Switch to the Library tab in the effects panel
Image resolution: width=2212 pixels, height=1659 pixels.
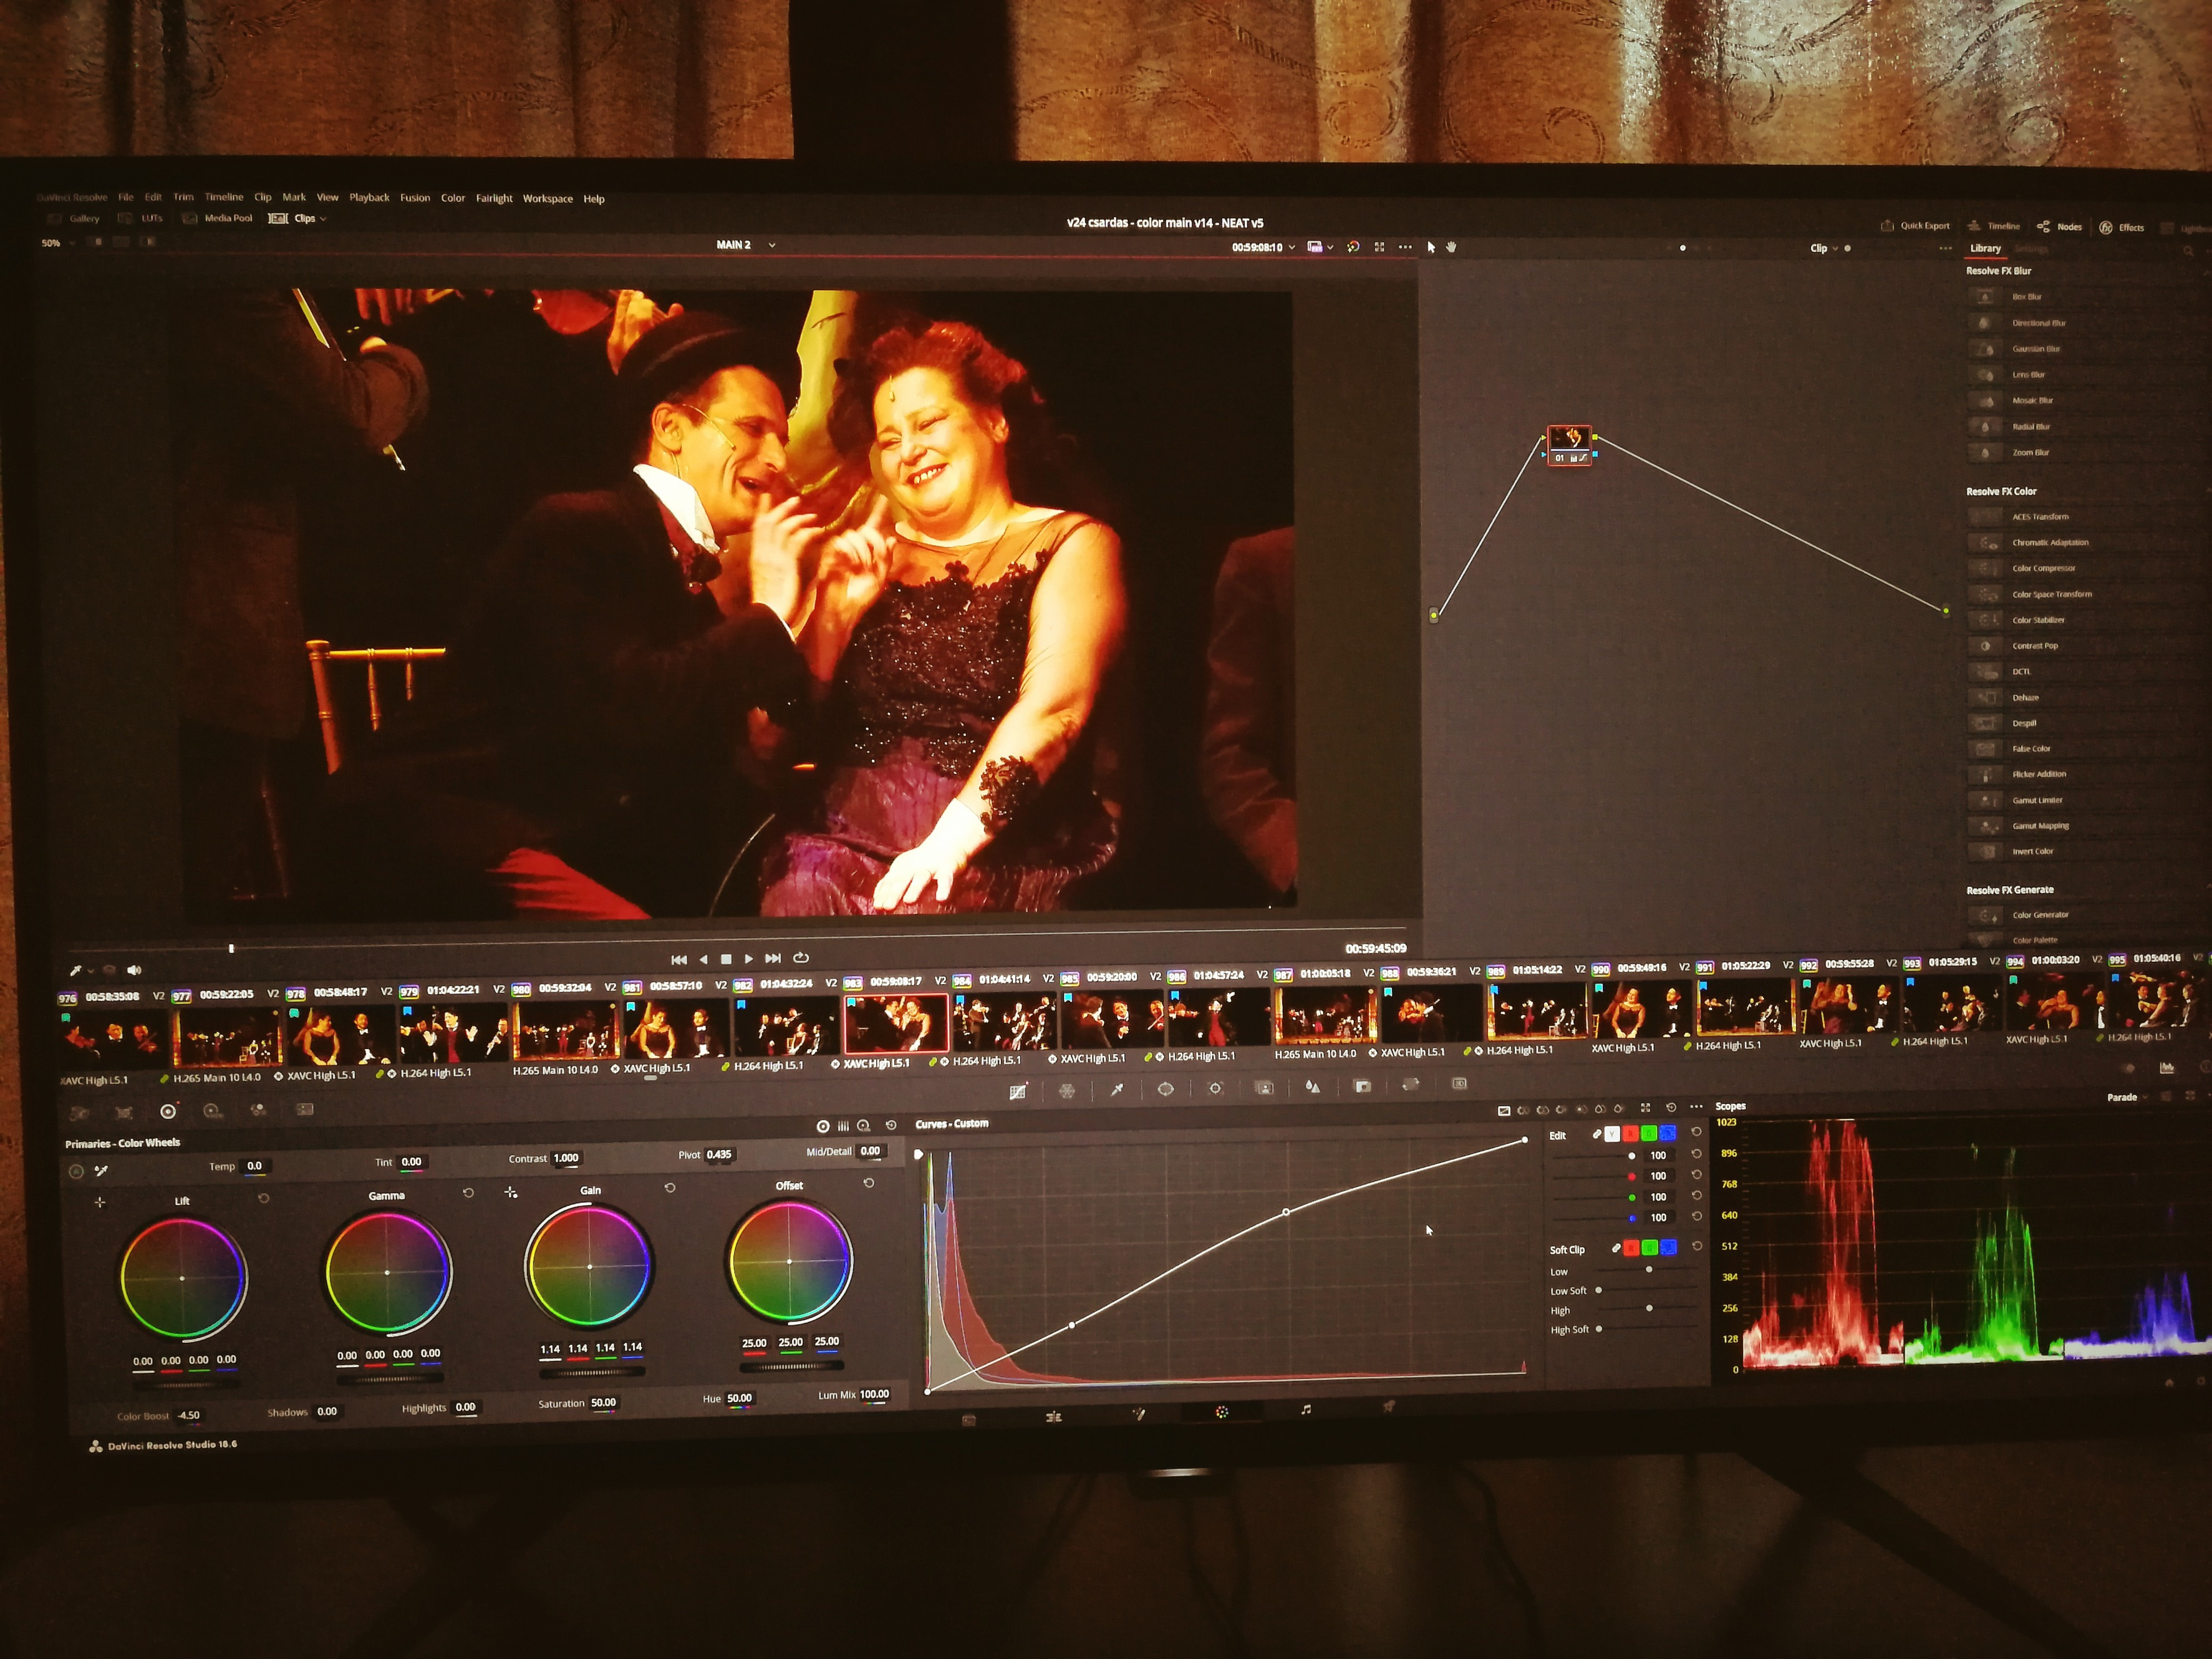pos(1986,248)
